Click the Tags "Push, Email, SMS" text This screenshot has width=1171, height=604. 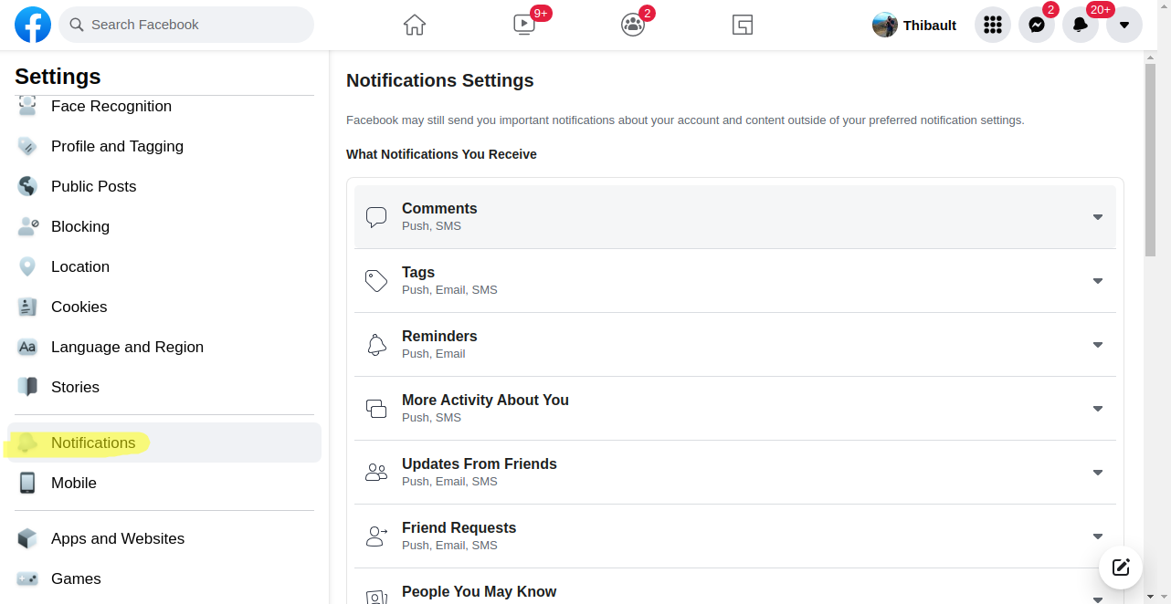[x=449, y=290]
